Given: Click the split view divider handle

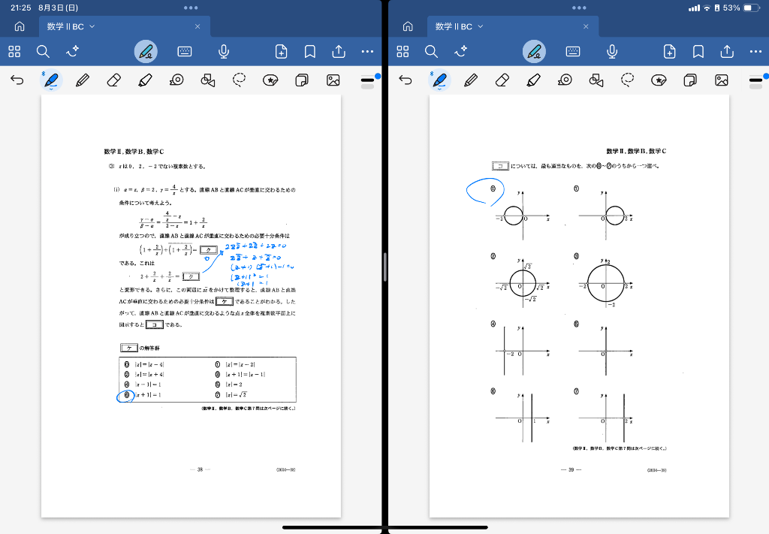Looking at the screenshot, I should (384, 267).
